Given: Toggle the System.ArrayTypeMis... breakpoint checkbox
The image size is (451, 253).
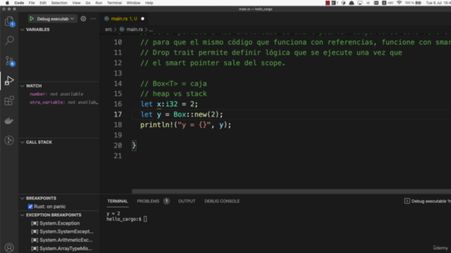Looking at the screenshot, I should [x=35, y=248].
